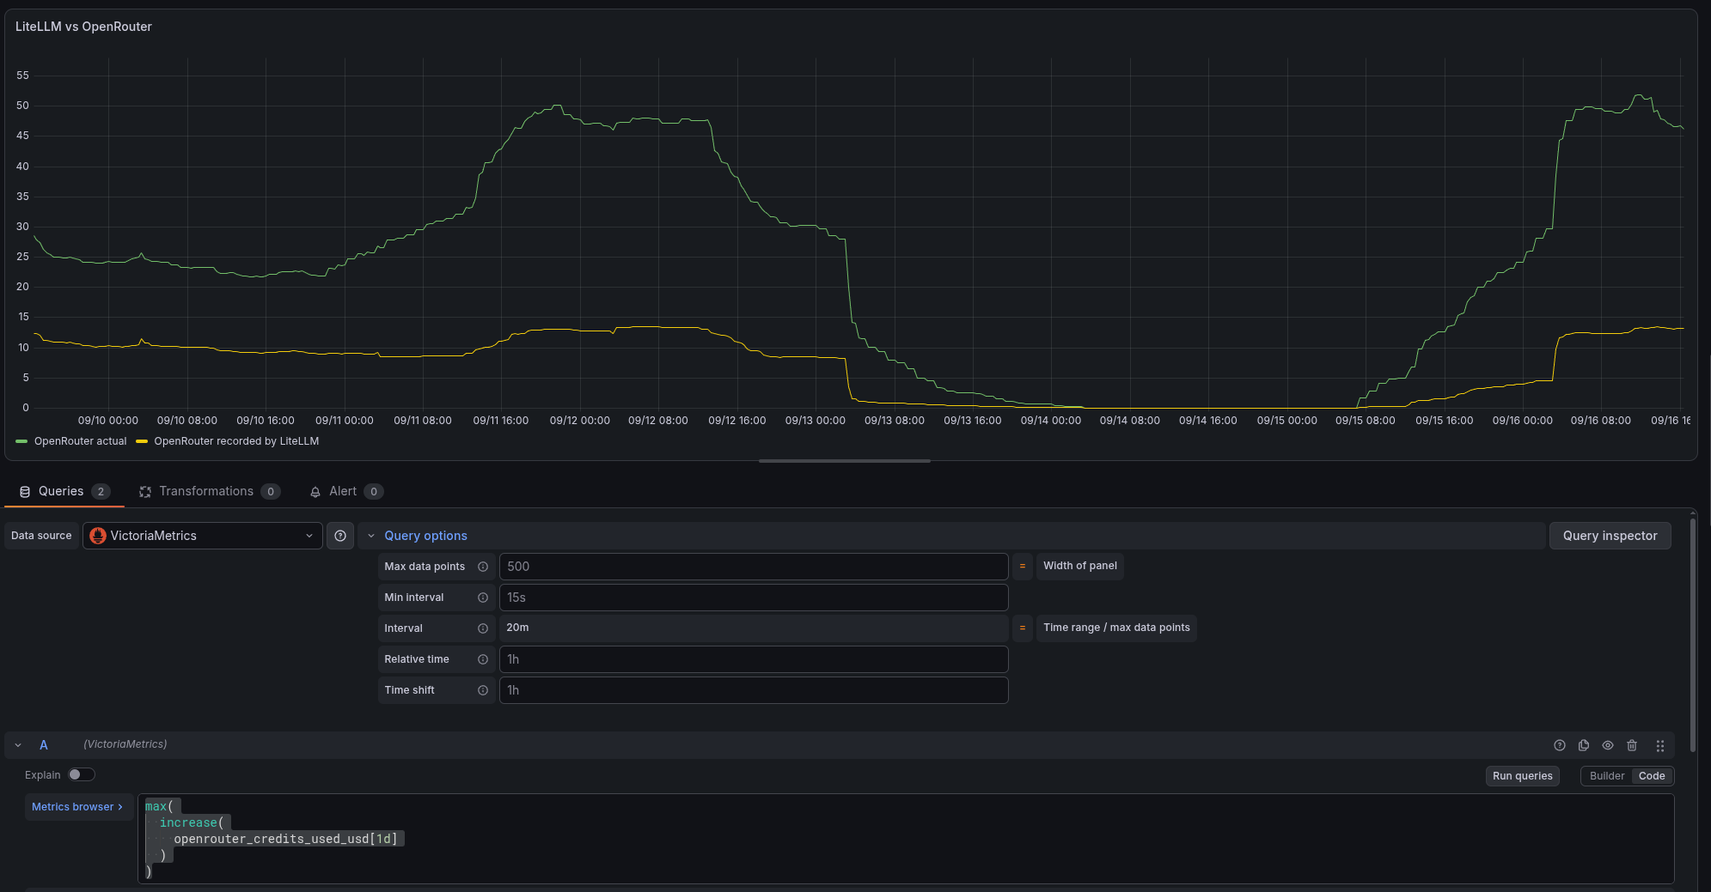Toggle OpenRouter recorded by LiteLLM legend series
The height and width of the screenshot is (892, 1711).
pos(236,441)
